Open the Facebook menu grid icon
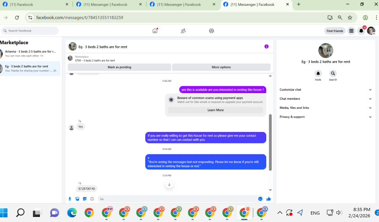 [351, 31]
